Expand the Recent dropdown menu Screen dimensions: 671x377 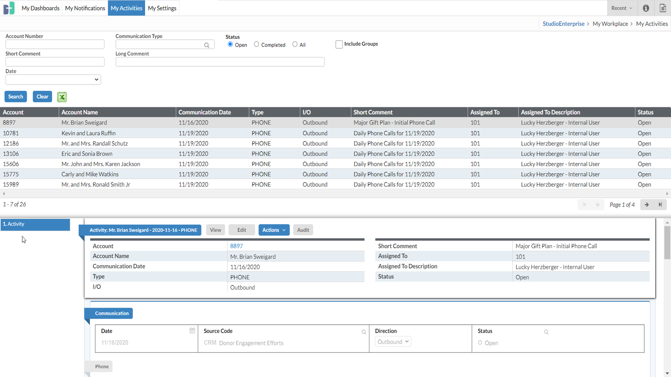pos(621,8)
